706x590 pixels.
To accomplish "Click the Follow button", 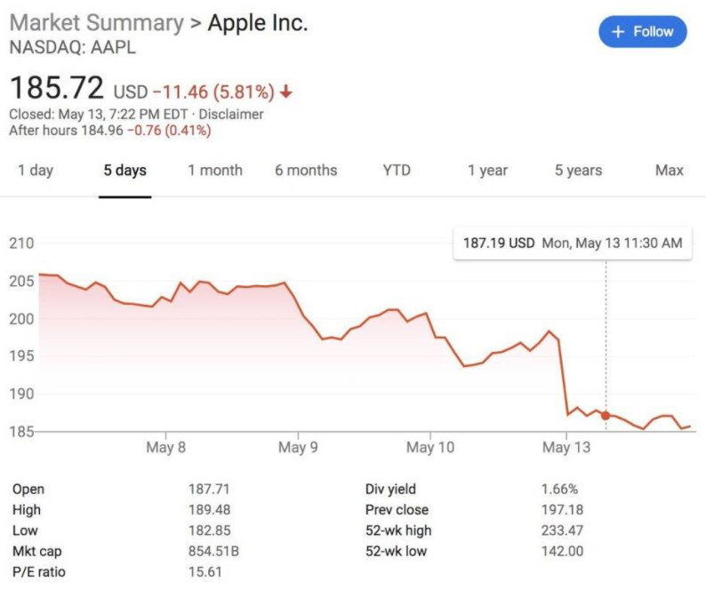I will (x=643, y=32).
